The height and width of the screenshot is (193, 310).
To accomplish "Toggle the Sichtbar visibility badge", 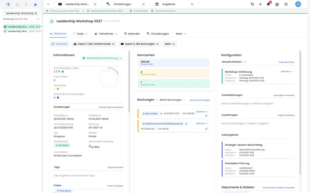I will pyautogui.click(x=62, y=145).
